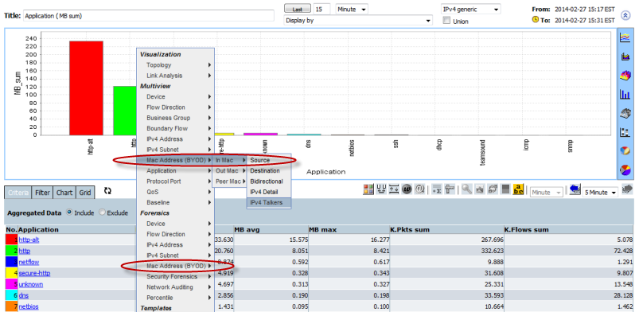Click the cyan swatch for dns row
This screenshot has height=312, width=639.
click(11, 294)
